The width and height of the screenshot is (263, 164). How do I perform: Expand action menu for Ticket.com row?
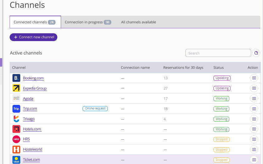(x=254, y=160)
